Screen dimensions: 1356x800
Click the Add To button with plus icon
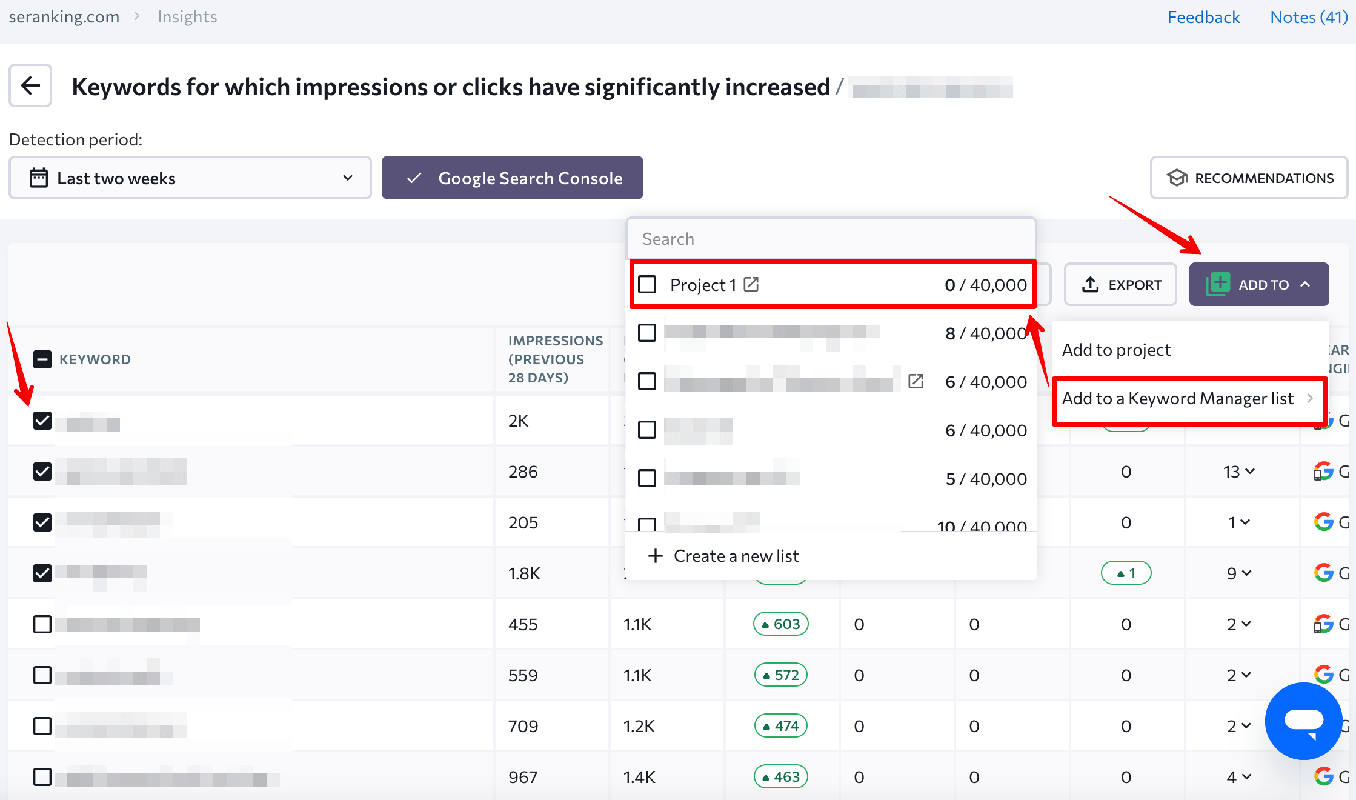[x=1259, y=283]
